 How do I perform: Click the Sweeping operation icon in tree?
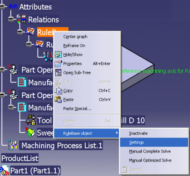point(30,132)
